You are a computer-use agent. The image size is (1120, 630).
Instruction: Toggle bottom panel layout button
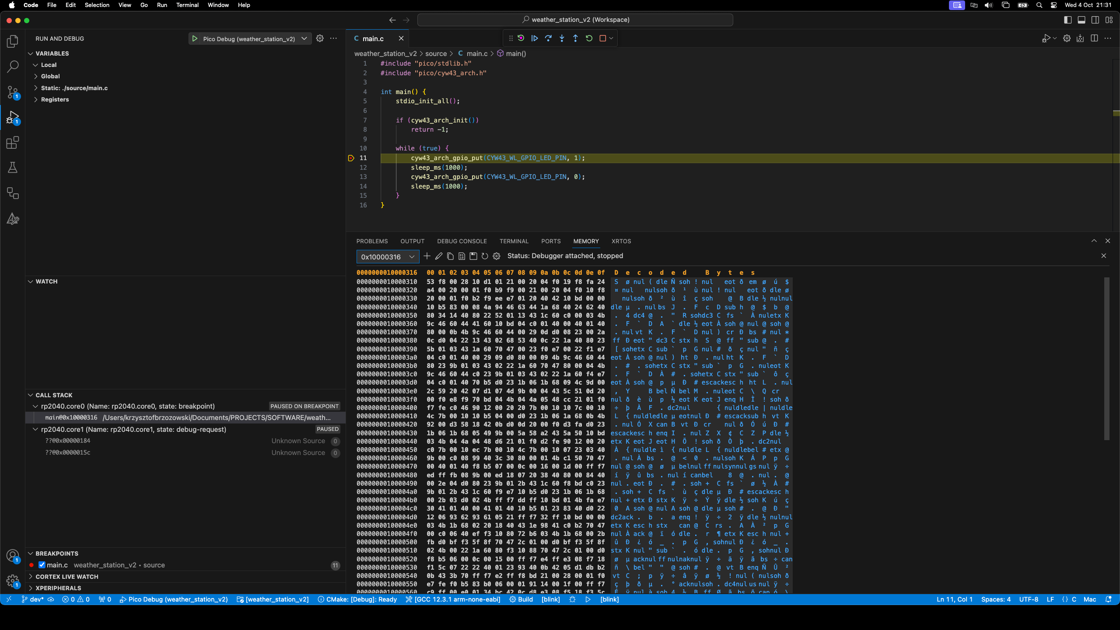point(1081,20)
